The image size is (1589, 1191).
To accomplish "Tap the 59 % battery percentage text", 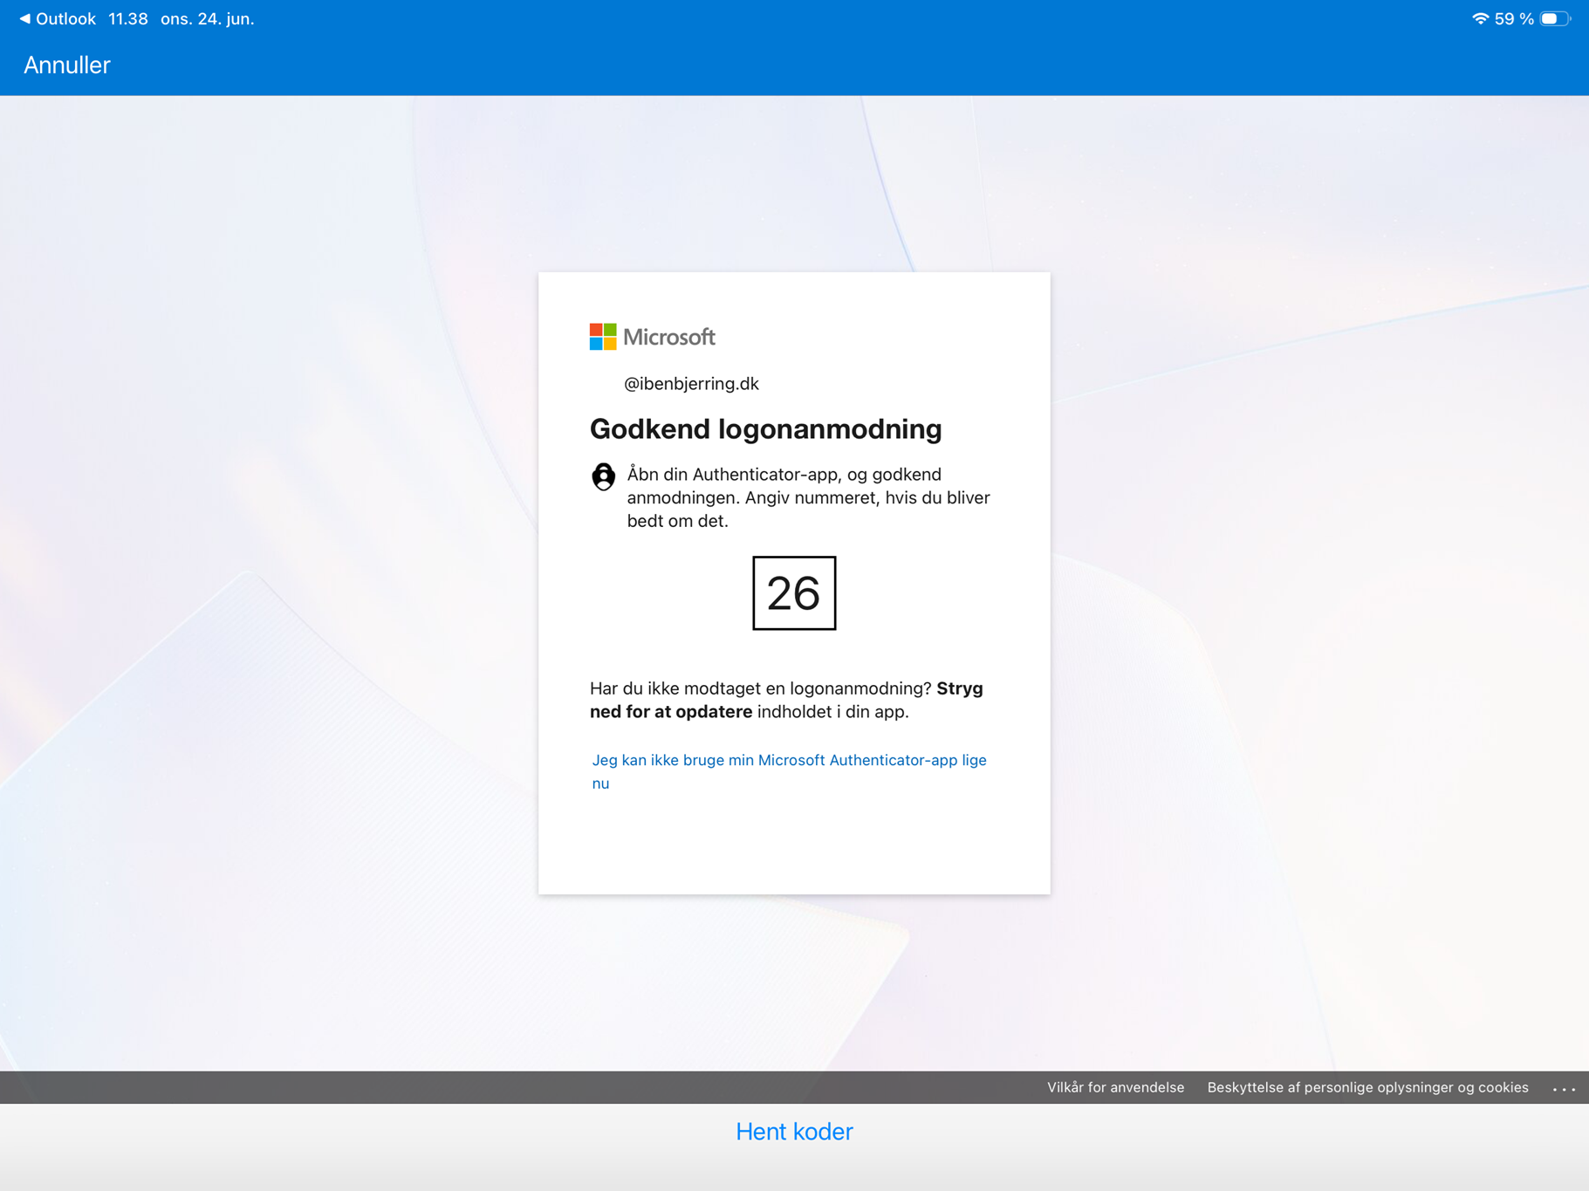I will pos(1514,18).
